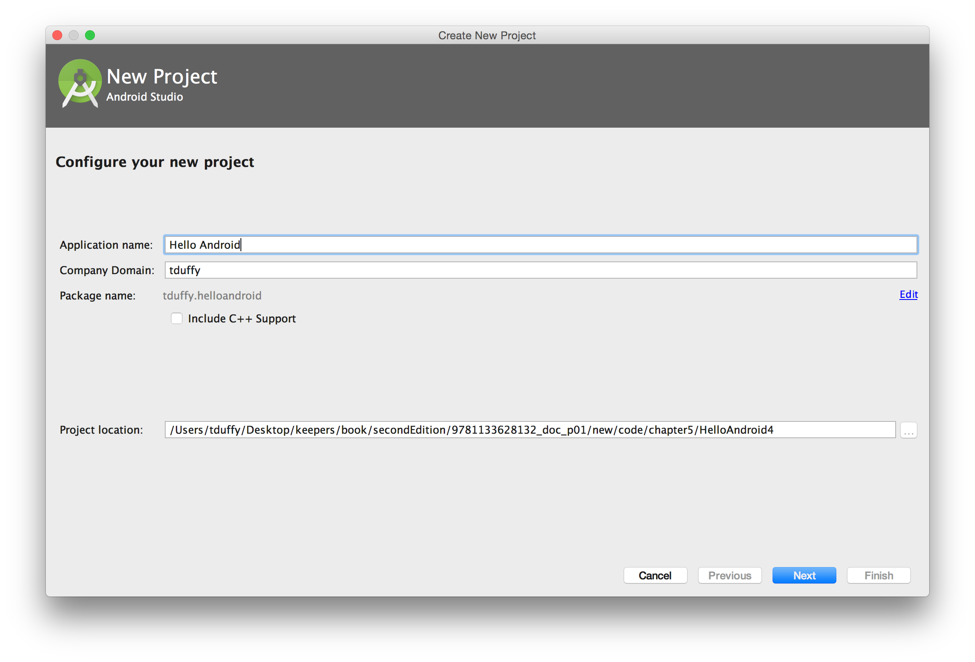Click the Create New Project window title

click(x=487, y=36)
